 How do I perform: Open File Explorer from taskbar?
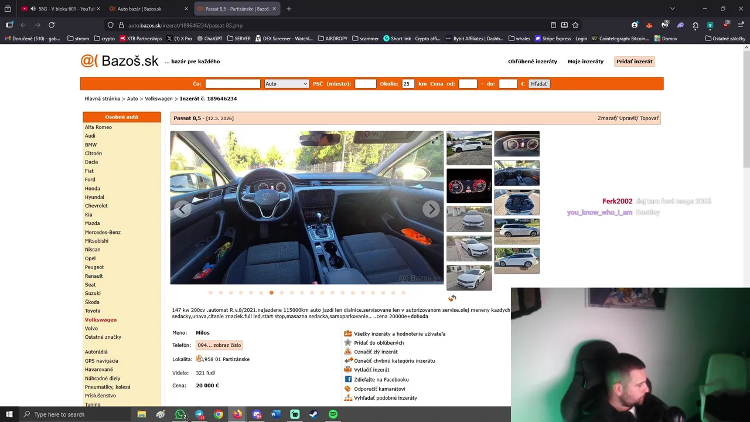142,414
